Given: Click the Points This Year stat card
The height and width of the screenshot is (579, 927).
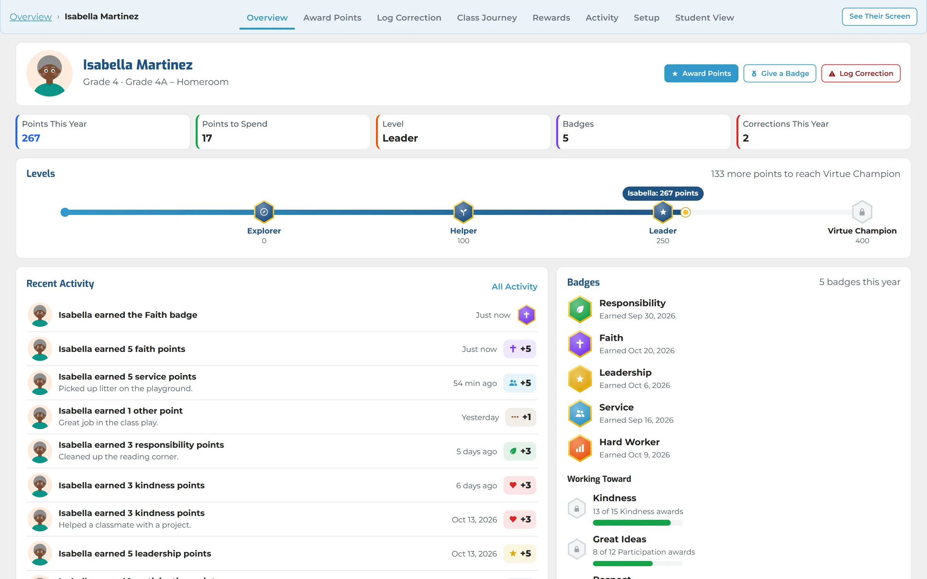Looking at the screenshot, I should point(103,132).
